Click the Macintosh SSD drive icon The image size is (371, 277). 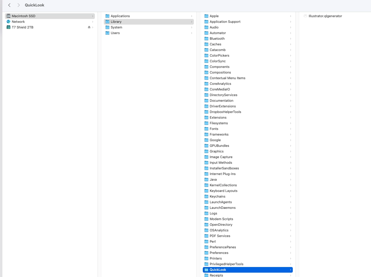[x=8, y=16]
